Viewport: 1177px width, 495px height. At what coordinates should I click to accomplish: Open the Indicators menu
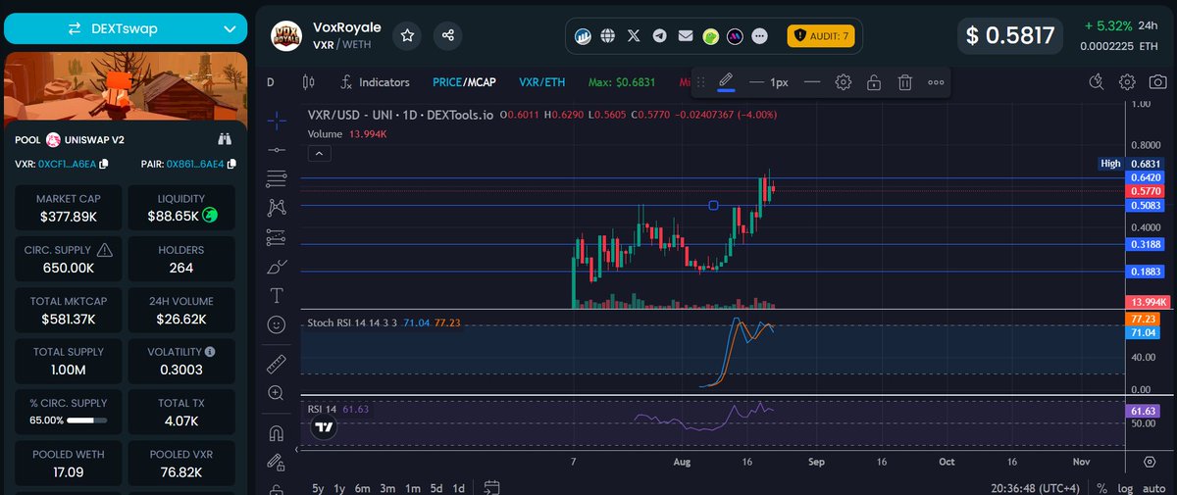pos(375,82)
